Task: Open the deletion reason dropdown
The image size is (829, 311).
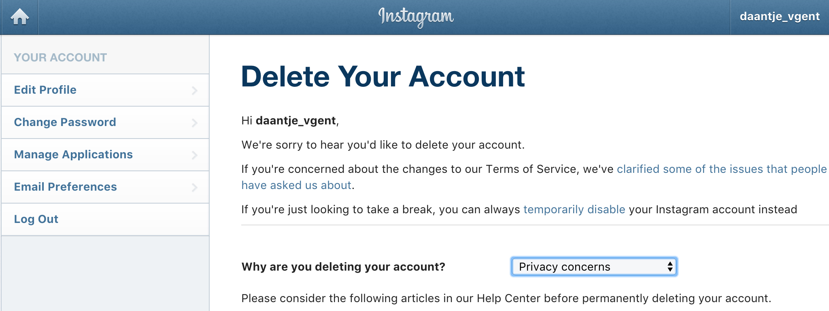Action: (x=593, y=267)
